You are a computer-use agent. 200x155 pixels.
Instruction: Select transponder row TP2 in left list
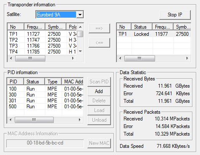[x=42, y=40]
